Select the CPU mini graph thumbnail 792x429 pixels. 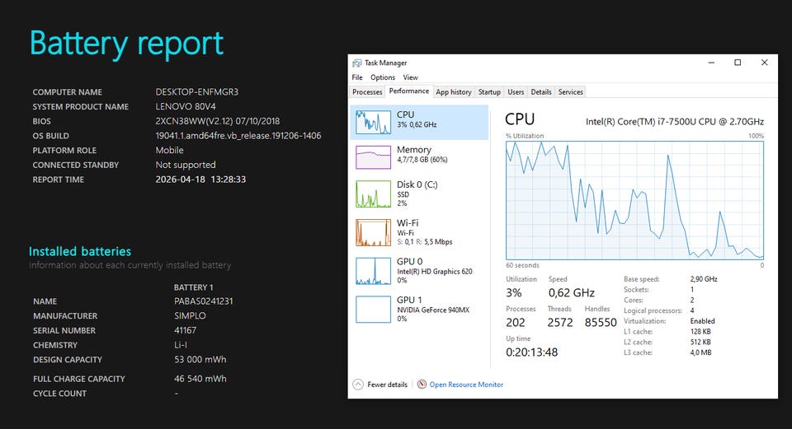click(372, 121)
